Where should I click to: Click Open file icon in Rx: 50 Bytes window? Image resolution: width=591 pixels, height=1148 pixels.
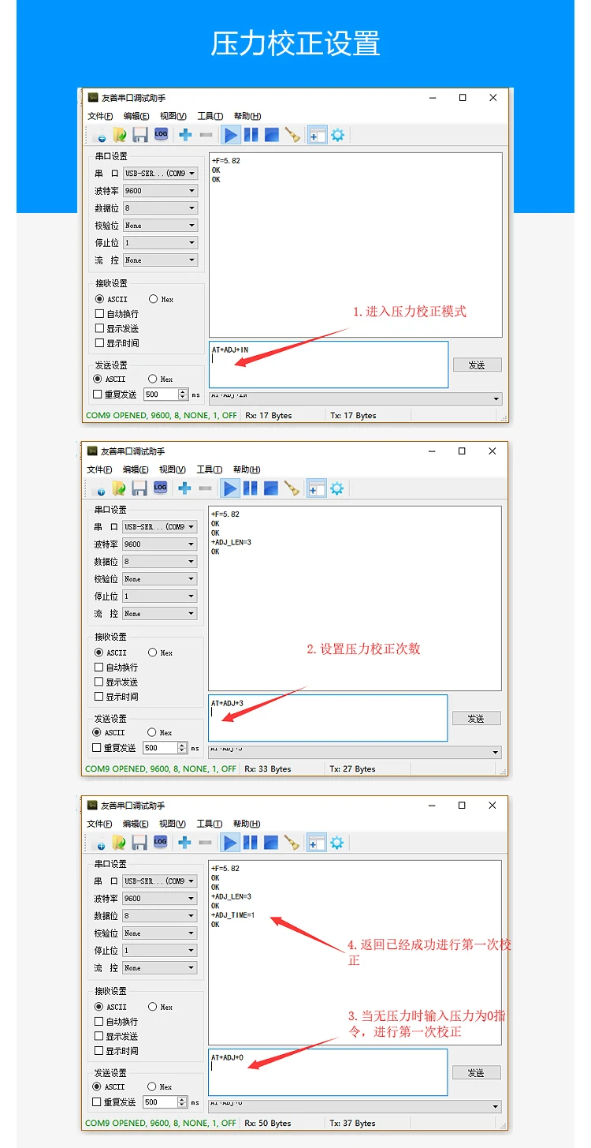(x=119, y=843)
